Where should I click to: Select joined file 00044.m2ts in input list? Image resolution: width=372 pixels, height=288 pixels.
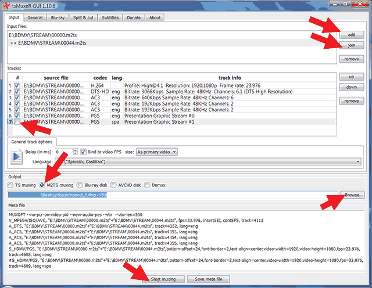(172, 43)
